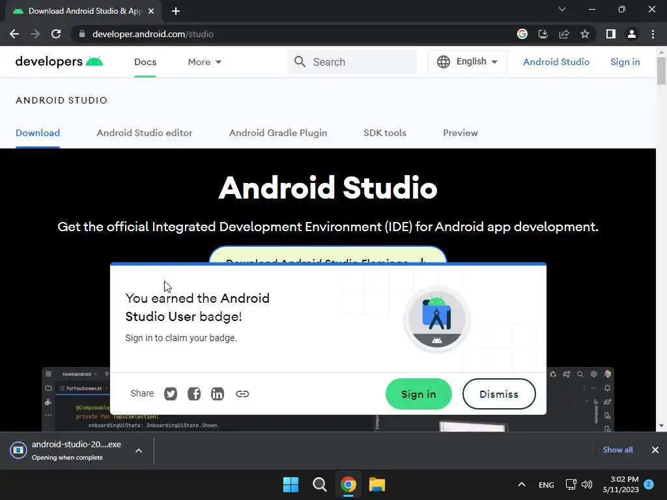Click the search magnifier icon on site header
Screen dimensions: 667x500
pyautogui.click(x=300, y=62)
